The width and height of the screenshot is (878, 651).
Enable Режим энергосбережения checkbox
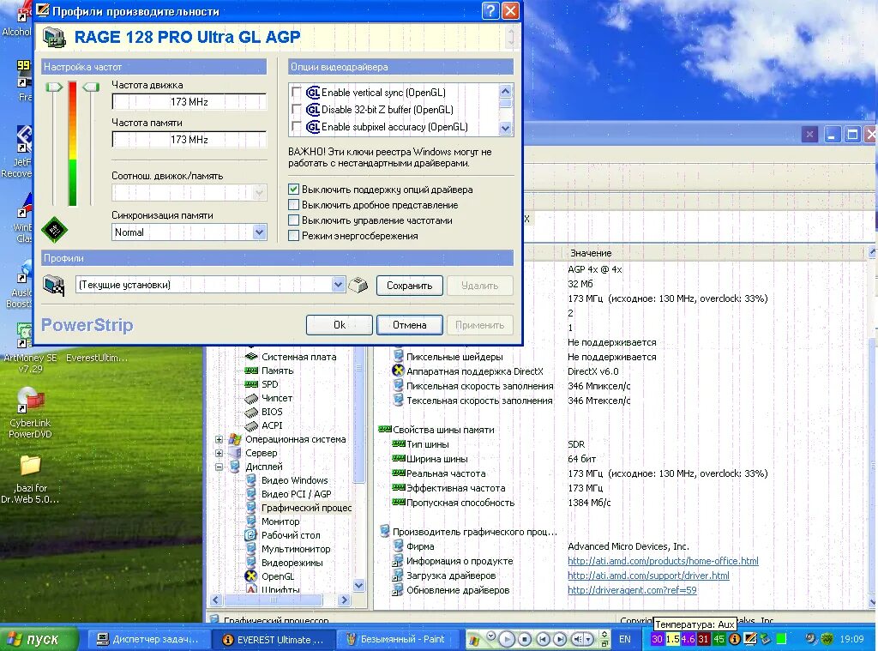(293, 236)
